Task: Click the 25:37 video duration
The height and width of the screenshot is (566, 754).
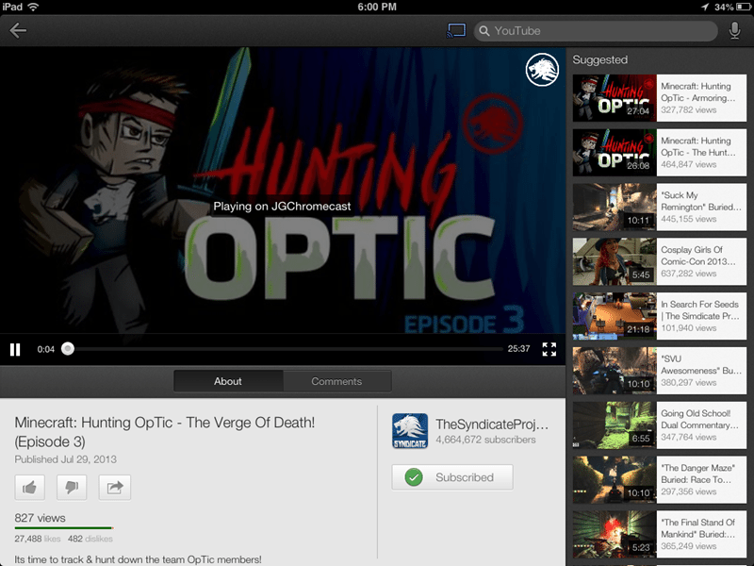Action: [x=518, y=349]
